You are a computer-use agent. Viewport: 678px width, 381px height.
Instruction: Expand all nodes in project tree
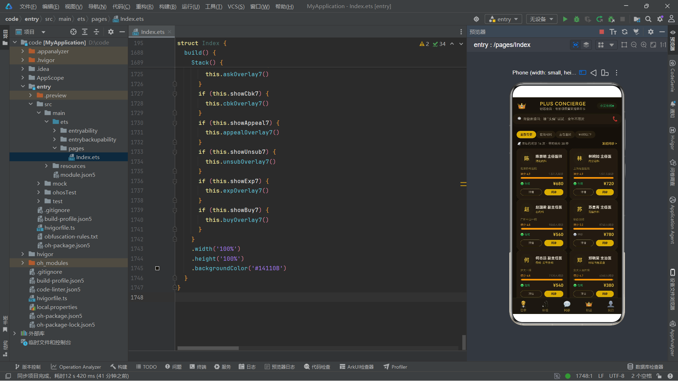pos(85,32)
